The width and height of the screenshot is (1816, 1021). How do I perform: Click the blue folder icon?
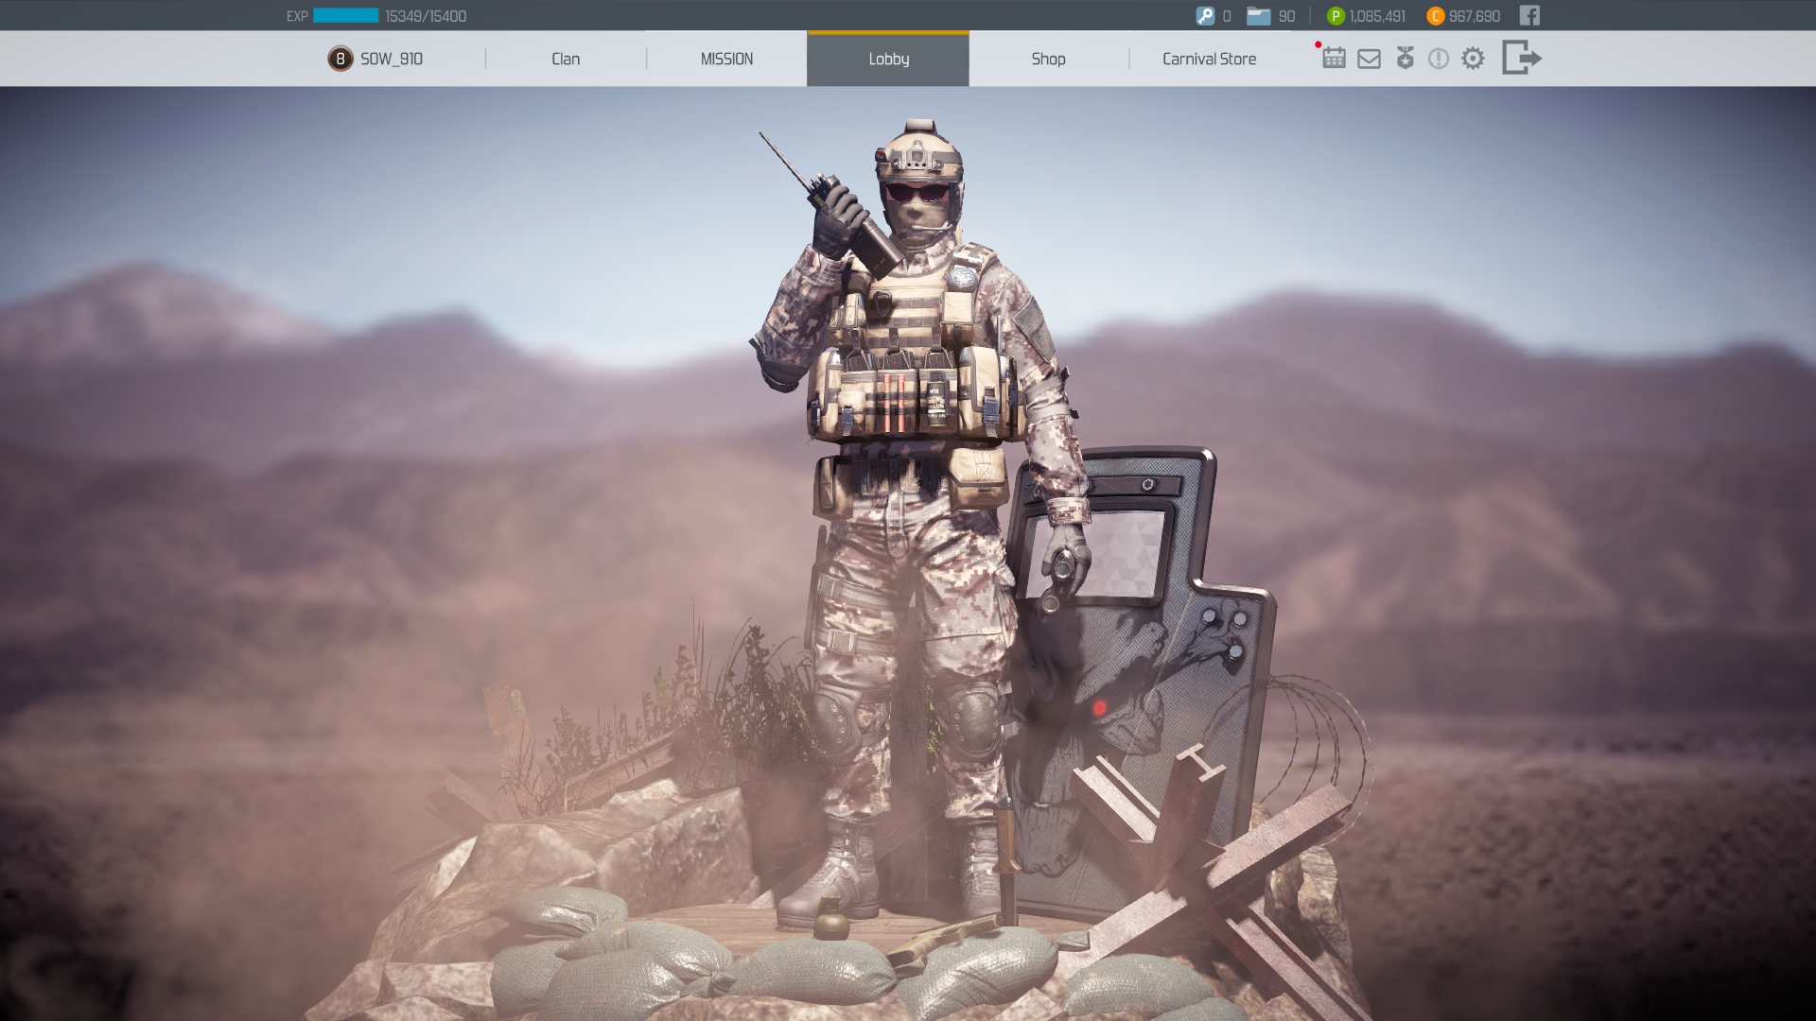1258,16
